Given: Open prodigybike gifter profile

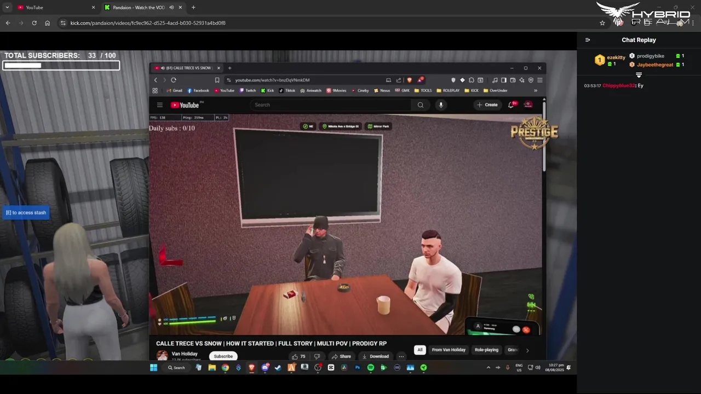Looking at the screenshot, I should coord(651,56).
